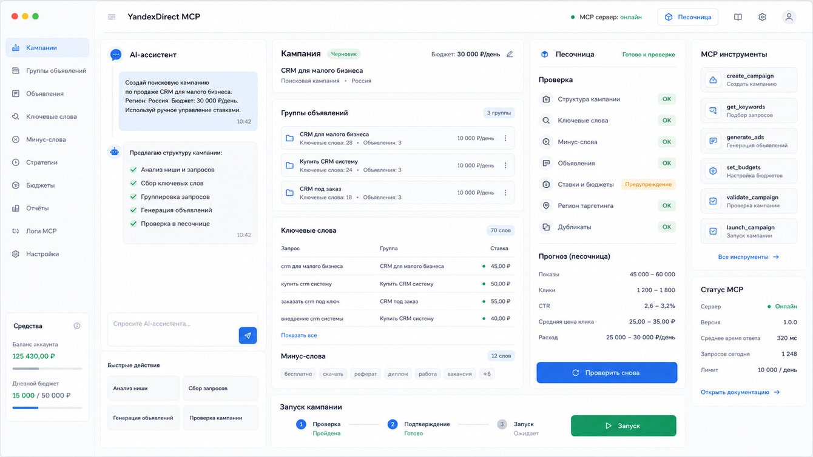Click the send message arrow button
This screenshot has width=813, height=457.
[248, 335]
